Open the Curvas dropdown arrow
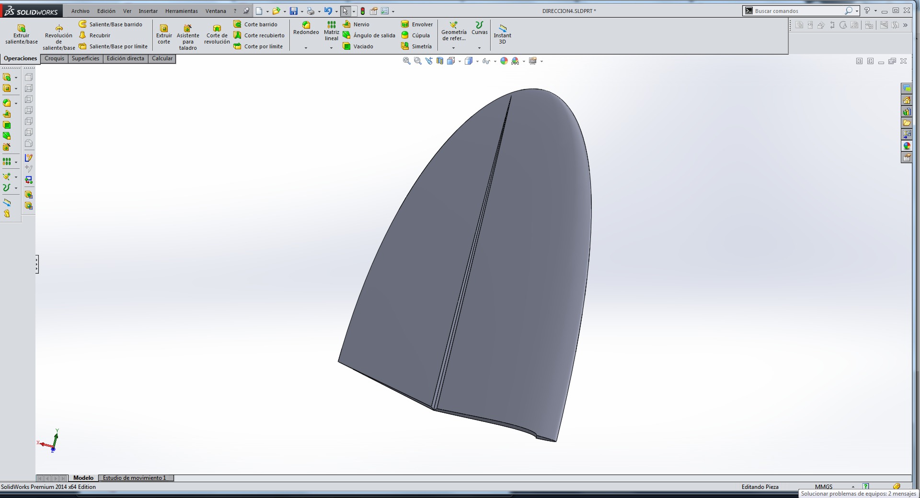The image size is (920, 498). pos(479,48)
